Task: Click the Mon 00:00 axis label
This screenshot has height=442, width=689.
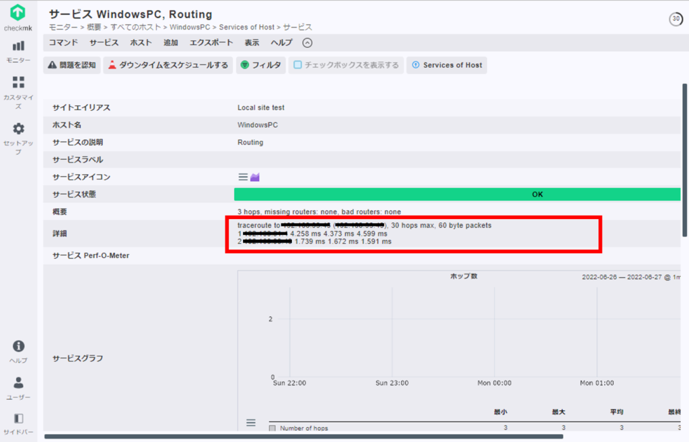Action: [495, 383]
